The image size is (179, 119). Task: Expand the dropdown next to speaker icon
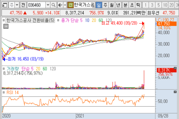pyautogui.click(x=65, y=5)
